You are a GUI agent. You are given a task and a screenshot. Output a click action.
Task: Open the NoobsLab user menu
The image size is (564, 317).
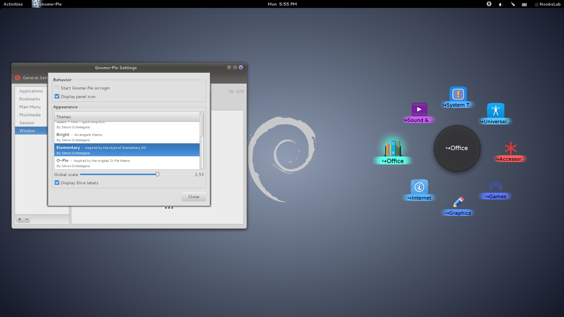547,4
